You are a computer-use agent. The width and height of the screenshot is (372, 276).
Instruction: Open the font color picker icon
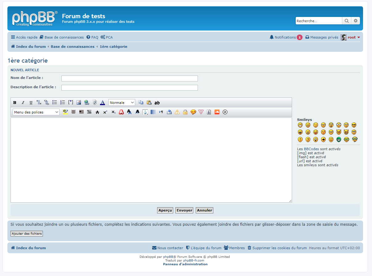click(102, 103)
